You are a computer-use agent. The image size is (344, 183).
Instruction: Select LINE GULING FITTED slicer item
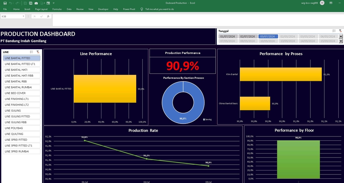21,116
